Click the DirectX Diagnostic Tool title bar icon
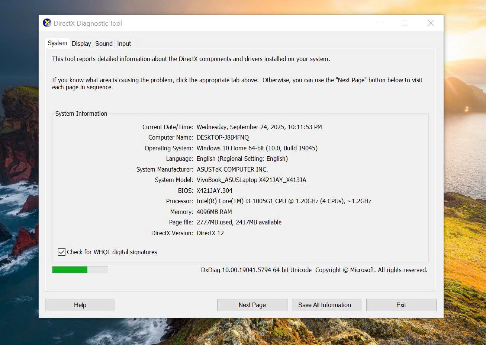This screenshot has width=486, height=345. tap(47, 23)
